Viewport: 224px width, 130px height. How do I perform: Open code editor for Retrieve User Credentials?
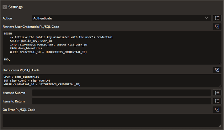click(217, 27)
